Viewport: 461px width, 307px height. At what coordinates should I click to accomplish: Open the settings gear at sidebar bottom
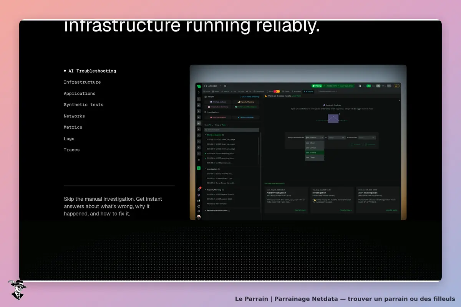point(199,211)
